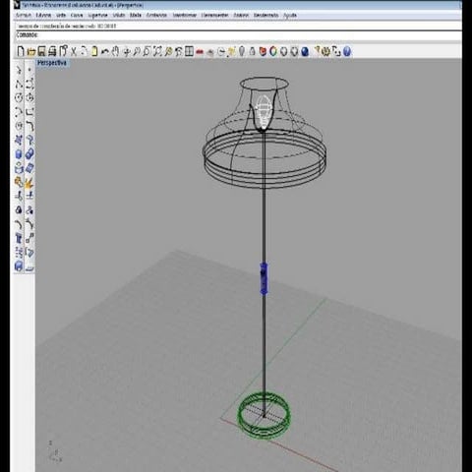Open the Acotación menu

156,15
